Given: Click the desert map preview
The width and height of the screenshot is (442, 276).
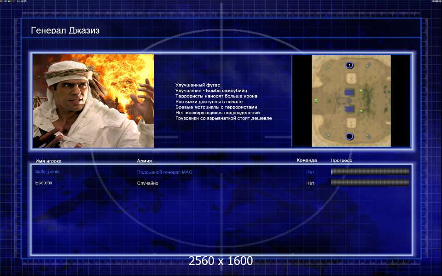Looking at the screenshot, I should (x=351, y=101).
